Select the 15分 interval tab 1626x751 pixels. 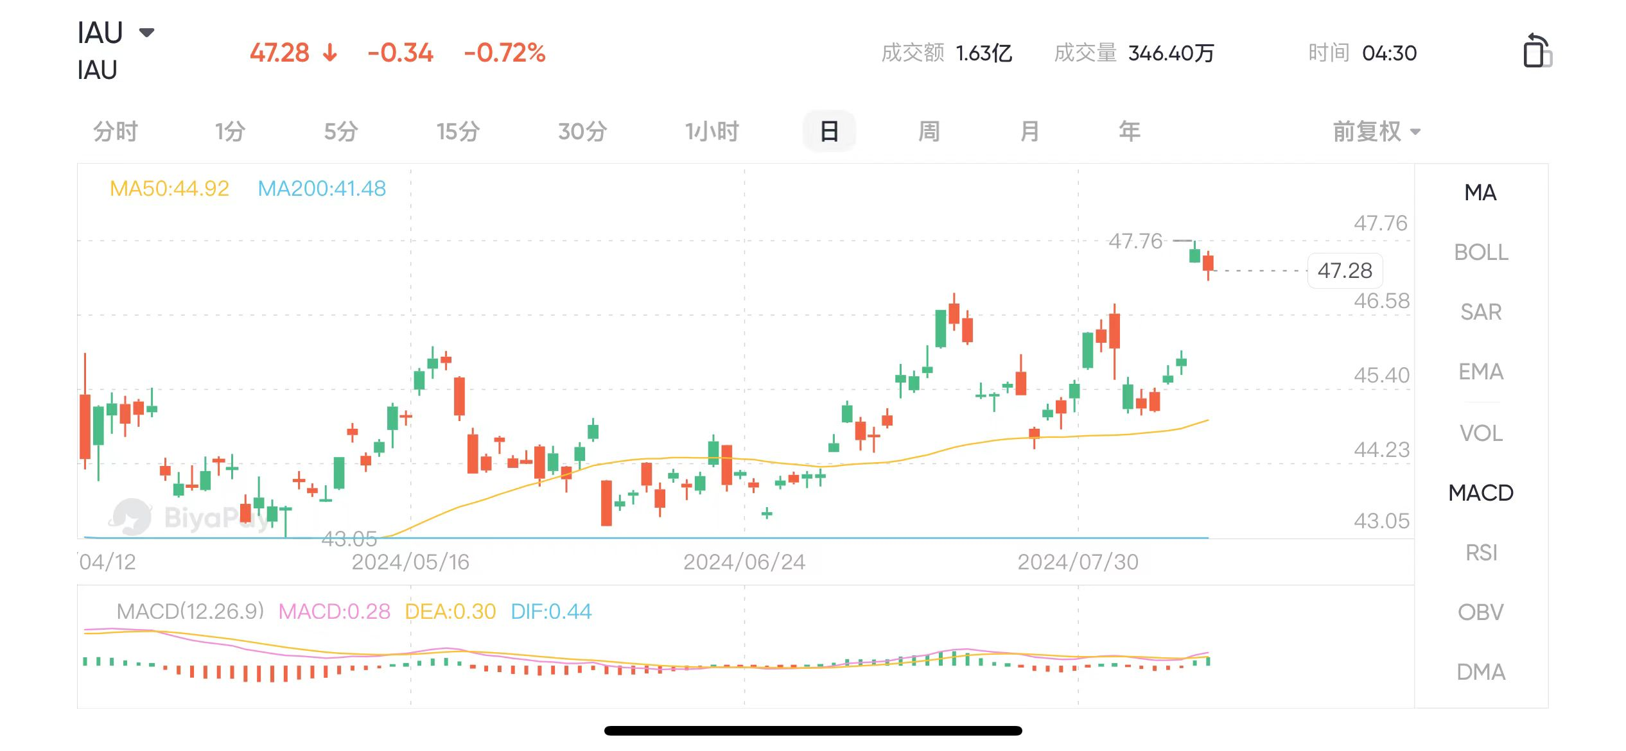click(458, 132)
